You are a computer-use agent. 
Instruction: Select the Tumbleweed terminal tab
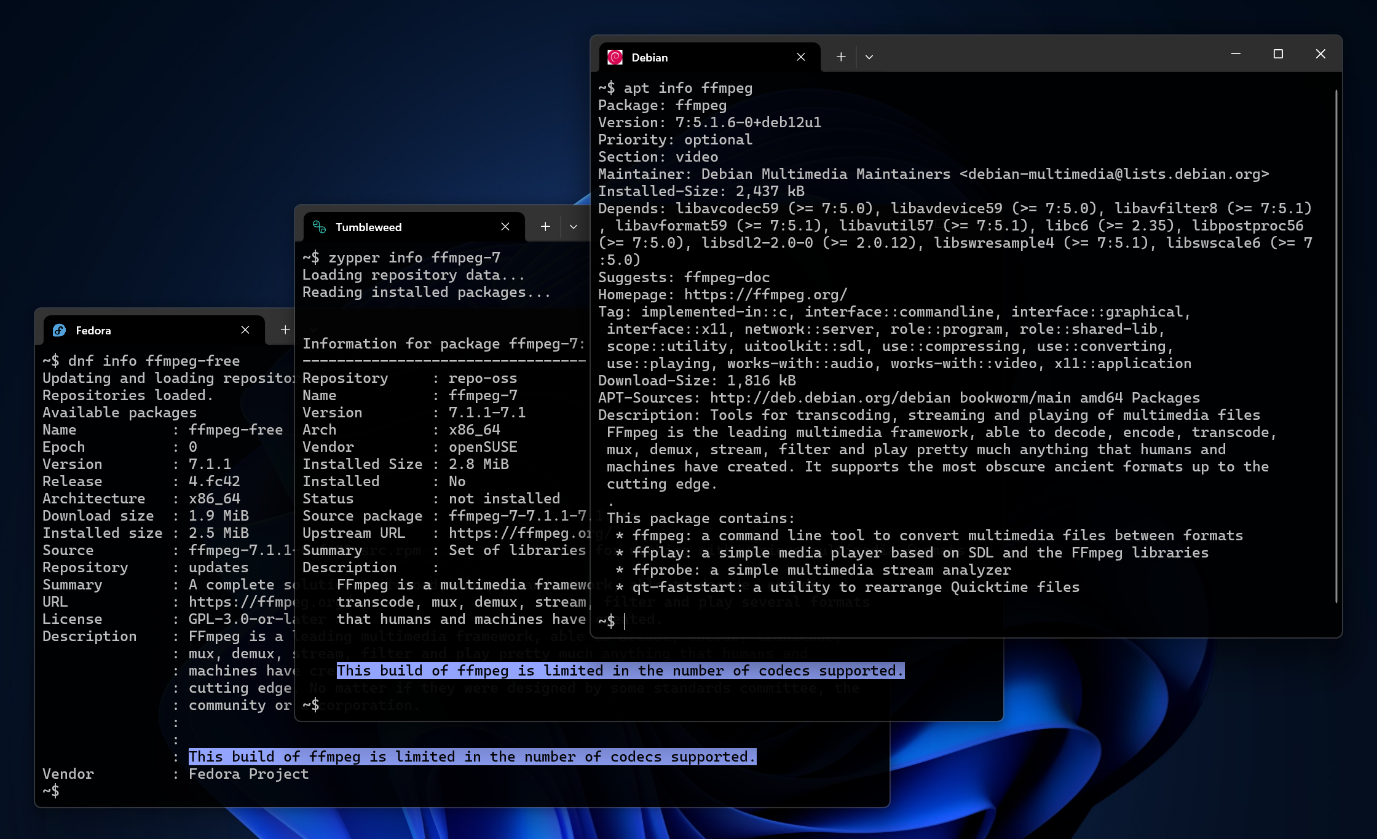(x=414, y=227)
